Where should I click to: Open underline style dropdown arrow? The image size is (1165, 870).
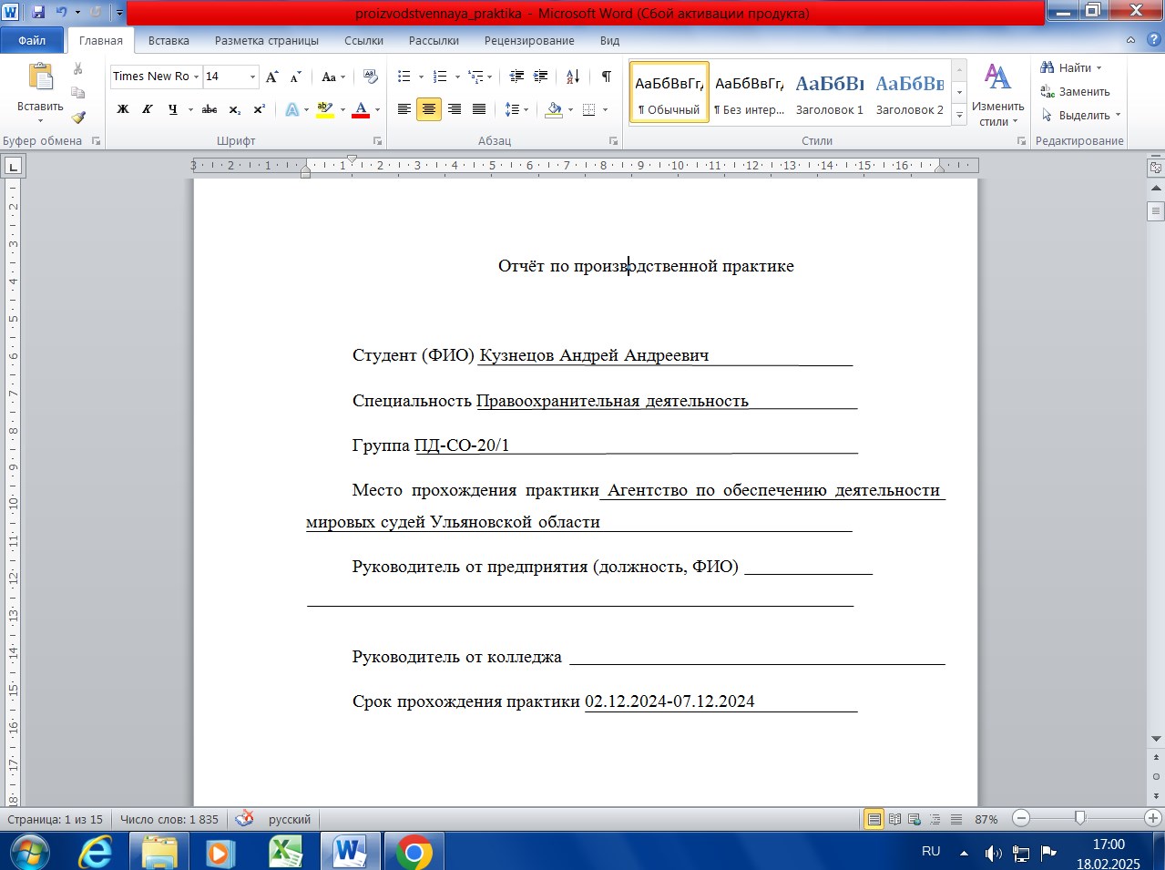190,109
